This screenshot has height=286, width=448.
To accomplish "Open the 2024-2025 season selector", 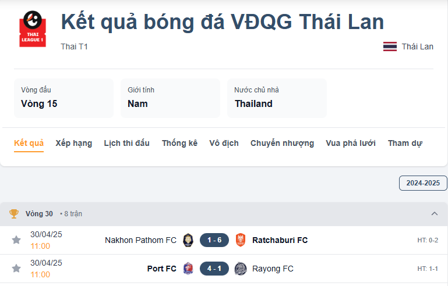I will pyautogui.click(x=423, y=183).
